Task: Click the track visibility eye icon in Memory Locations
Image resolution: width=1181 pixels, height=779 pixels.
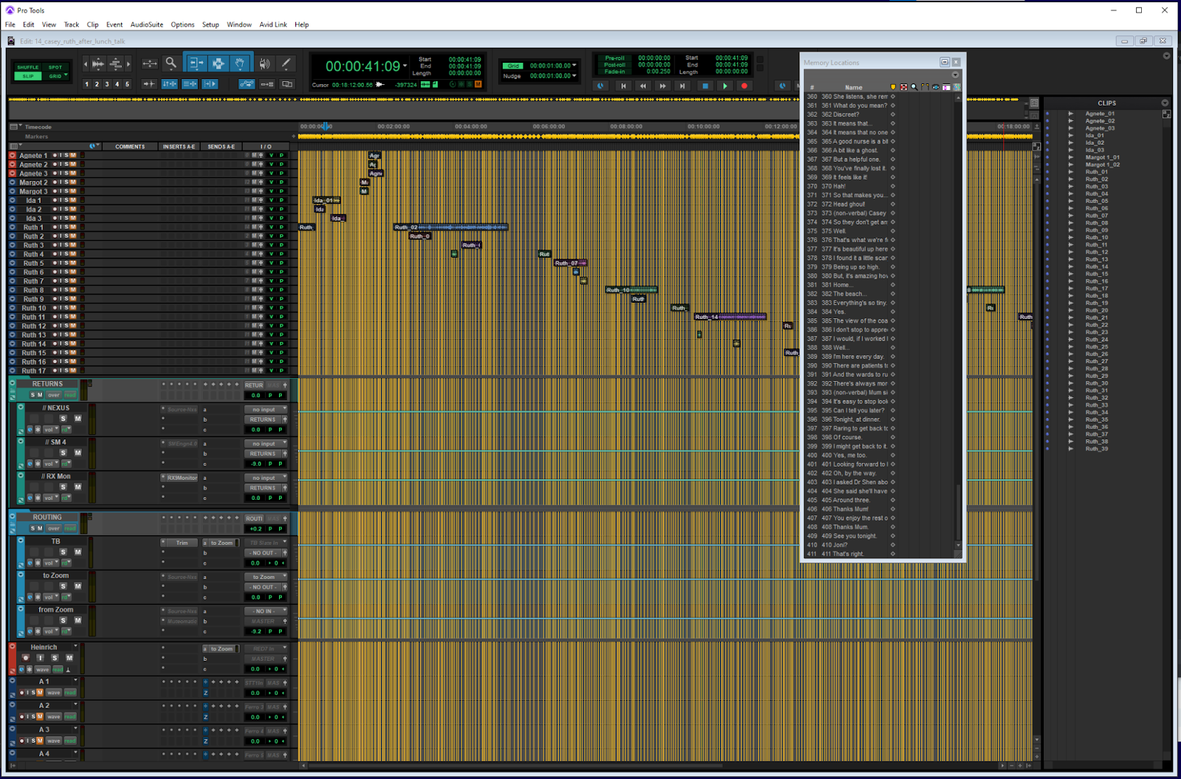Action: 936,87
